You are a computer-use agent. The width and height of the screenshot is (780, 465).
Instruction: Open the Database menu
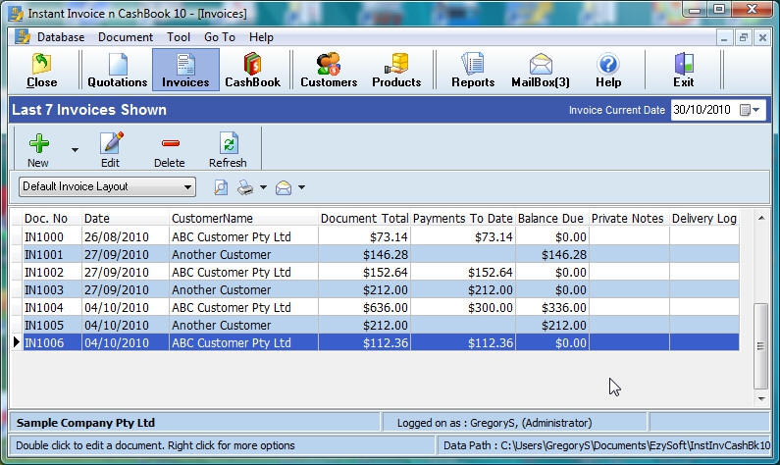point(60,37)
